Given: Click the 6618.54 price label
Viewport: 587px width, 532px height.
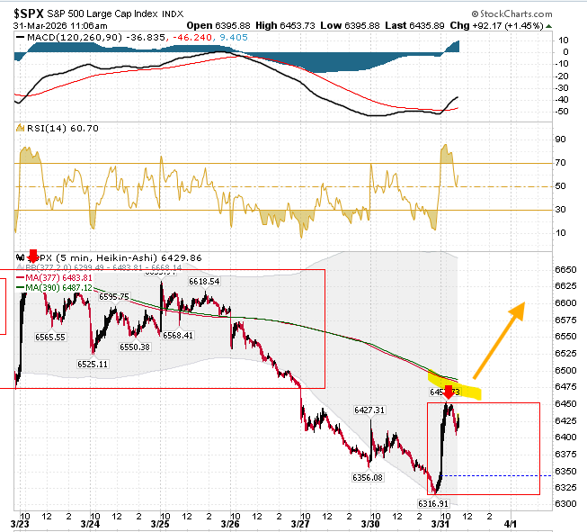Looking at the screenshot, I should coord(204,282).
